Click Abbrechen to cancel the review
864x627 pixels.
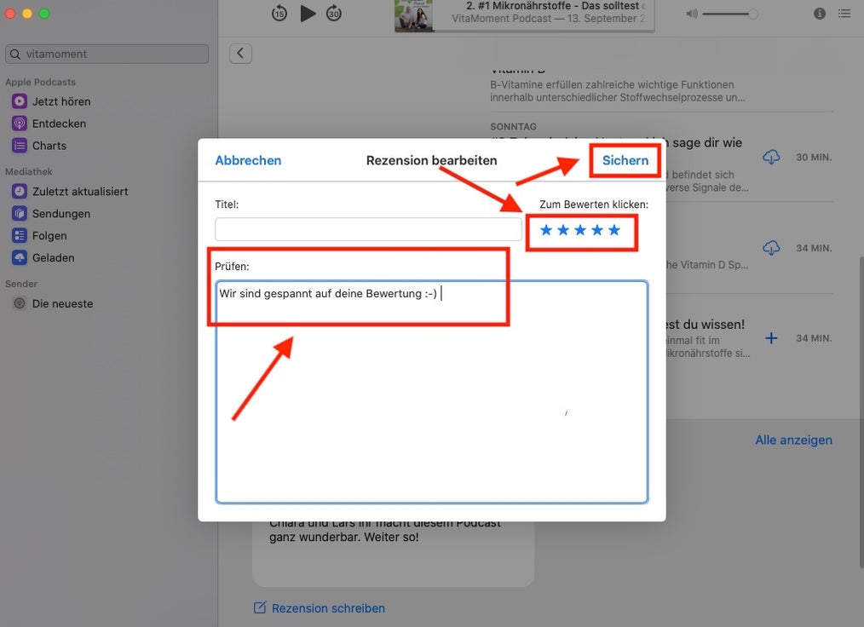pos(248,160)
